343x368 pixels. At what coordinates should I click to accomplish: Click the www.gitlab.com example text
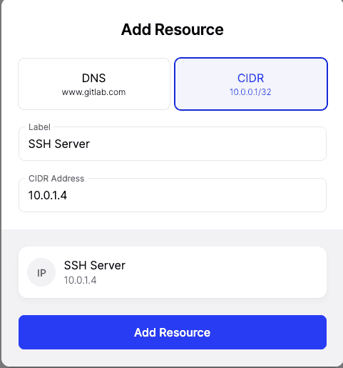(93, 92)
